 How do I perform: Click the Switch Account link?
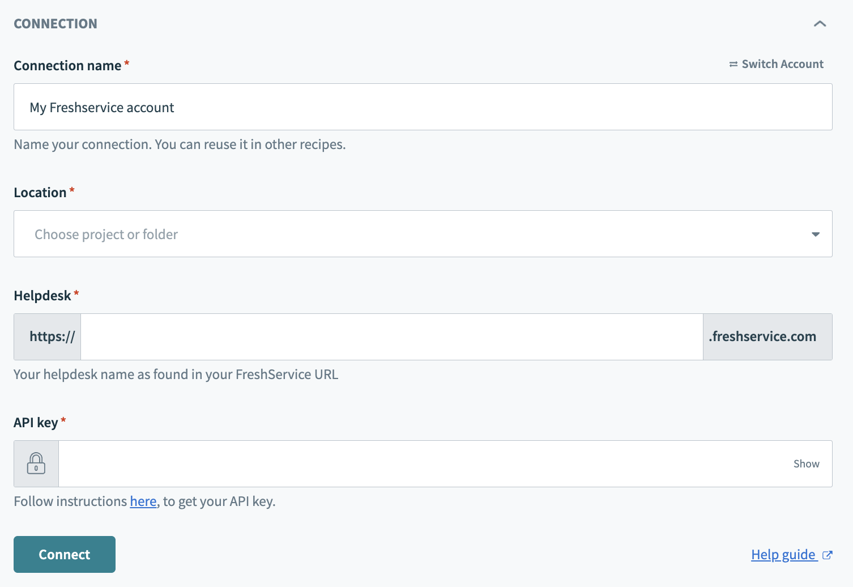click(x=782, y=64)
